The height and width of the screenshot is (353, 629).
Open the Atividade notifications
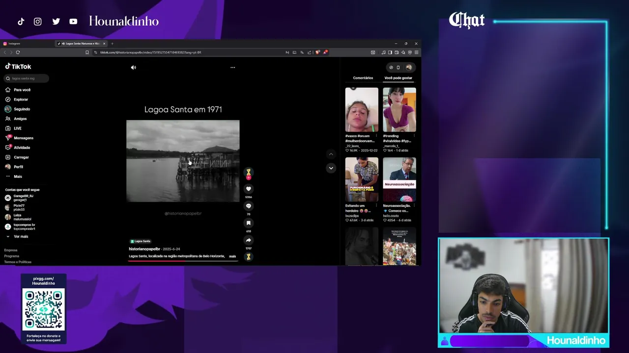(18, 148)
